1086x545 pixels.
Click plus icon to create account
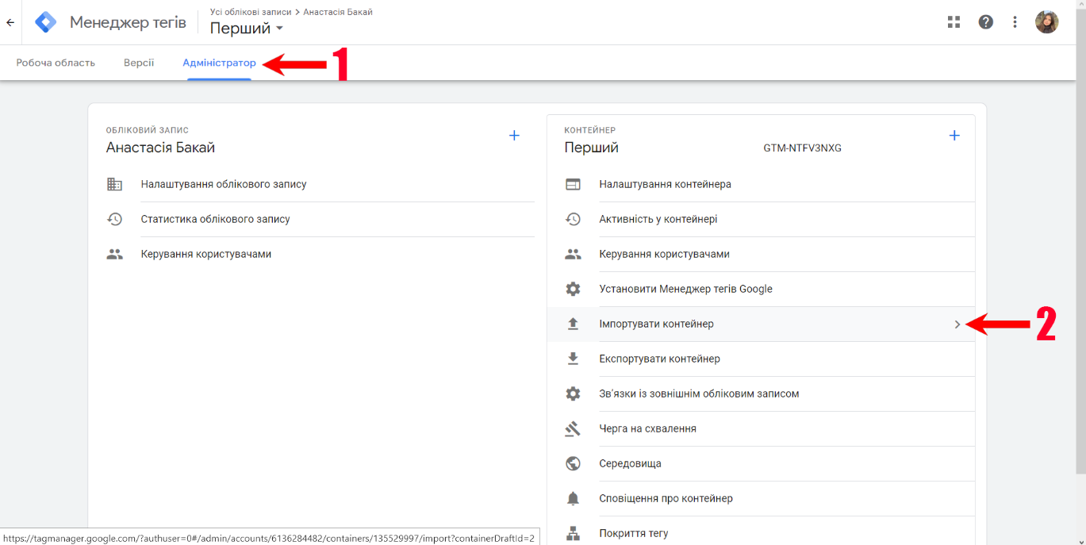pos(514,136)
